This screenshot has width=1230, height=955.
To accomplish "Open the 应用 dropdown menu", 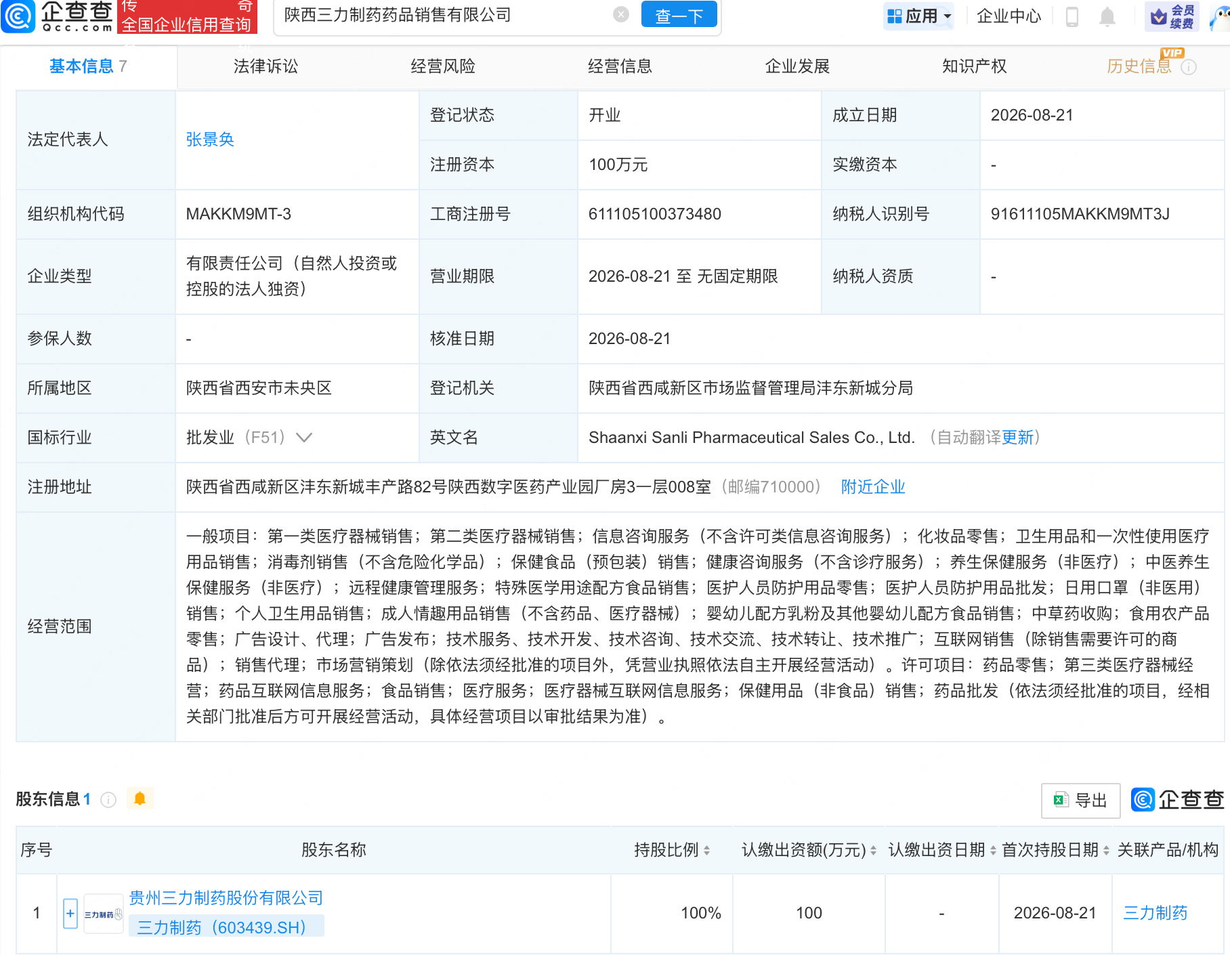I will click(x=918, y=16).
